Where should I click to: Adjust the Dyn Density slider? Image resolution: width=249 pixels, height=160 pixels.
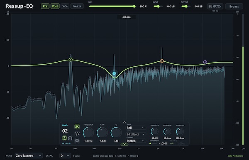pos(153,143)
